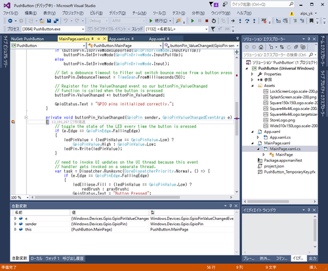Click the step out icon
The width and height of the screenshot is (328, 271).
click(x=254, y=21)
